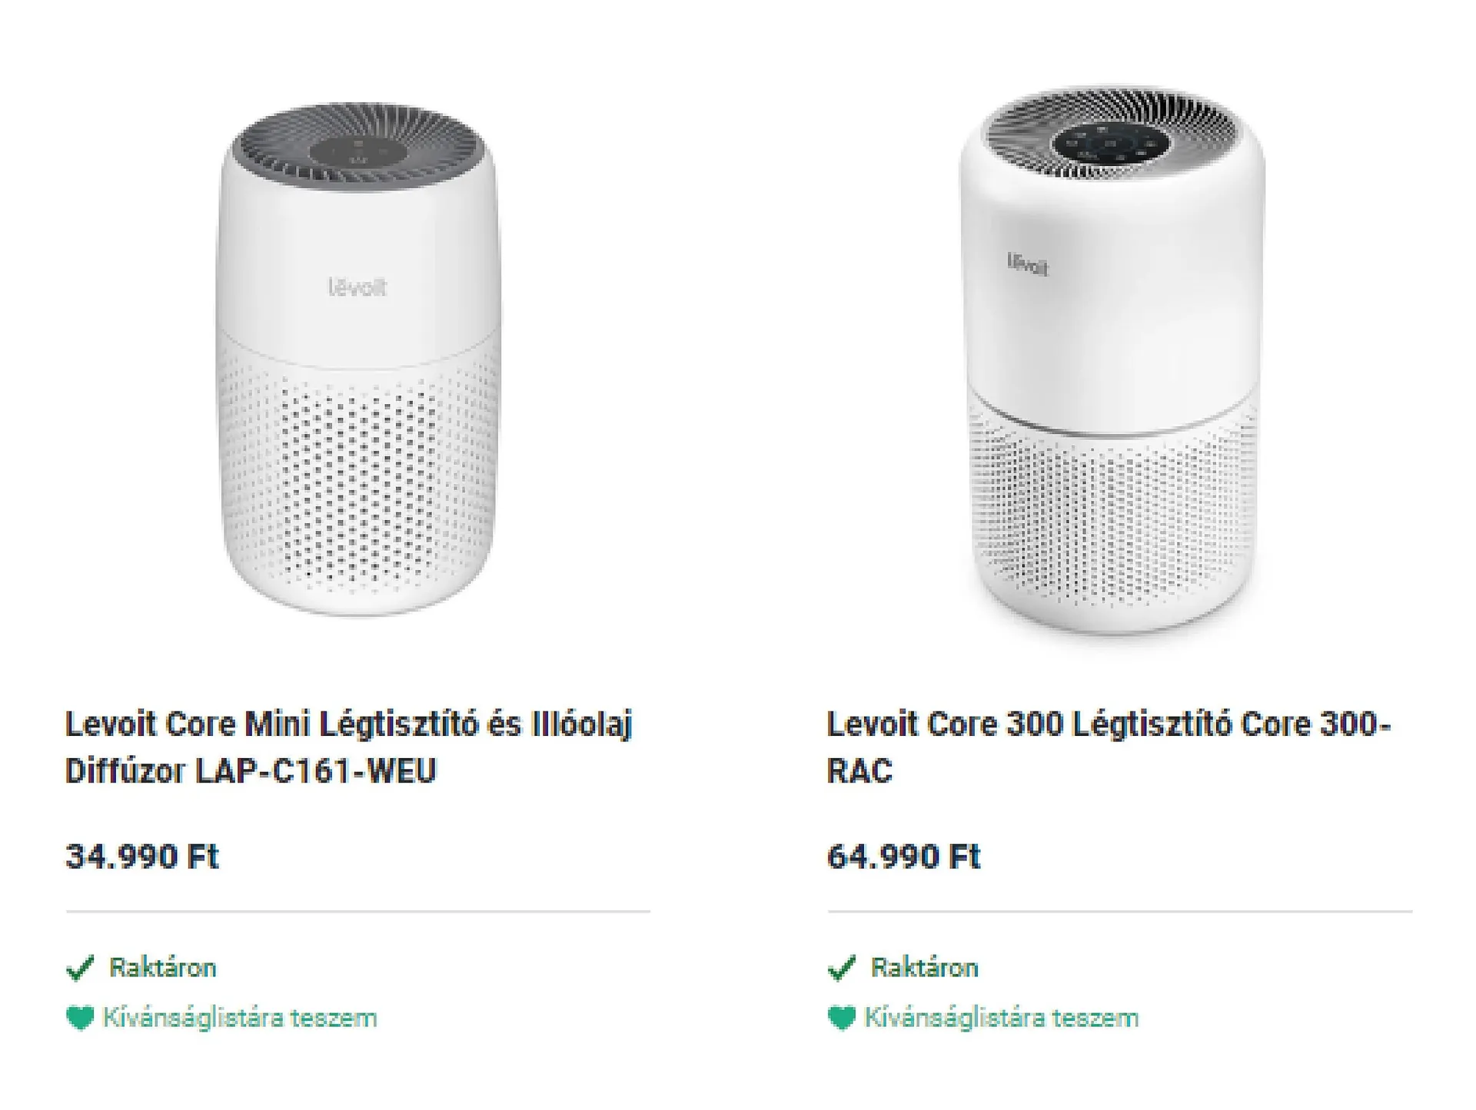Add Core Mini via 'Kívánságlistára teszem' text

click(240, 1018)
